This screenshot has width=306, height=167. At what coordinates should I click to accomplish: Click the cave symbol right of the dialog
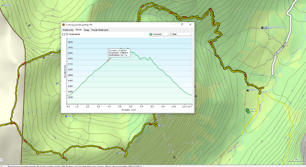pos(196,96)
